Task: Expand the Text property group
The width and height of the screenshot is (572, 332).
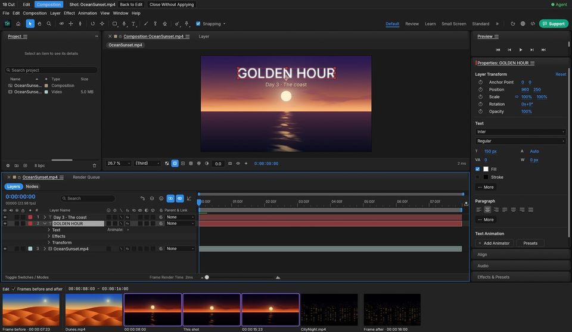Action: (x=49, y=230)
